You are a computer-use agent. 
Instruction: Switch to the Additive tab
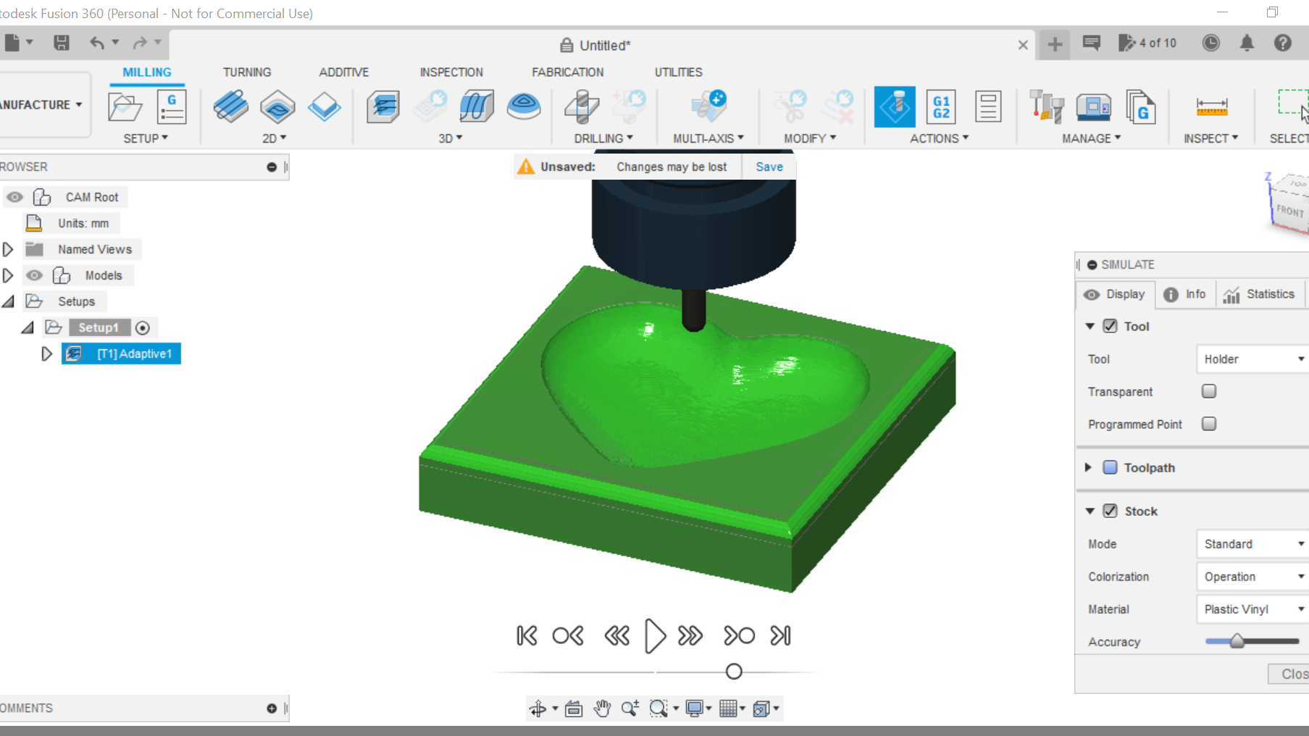point(344,72)
